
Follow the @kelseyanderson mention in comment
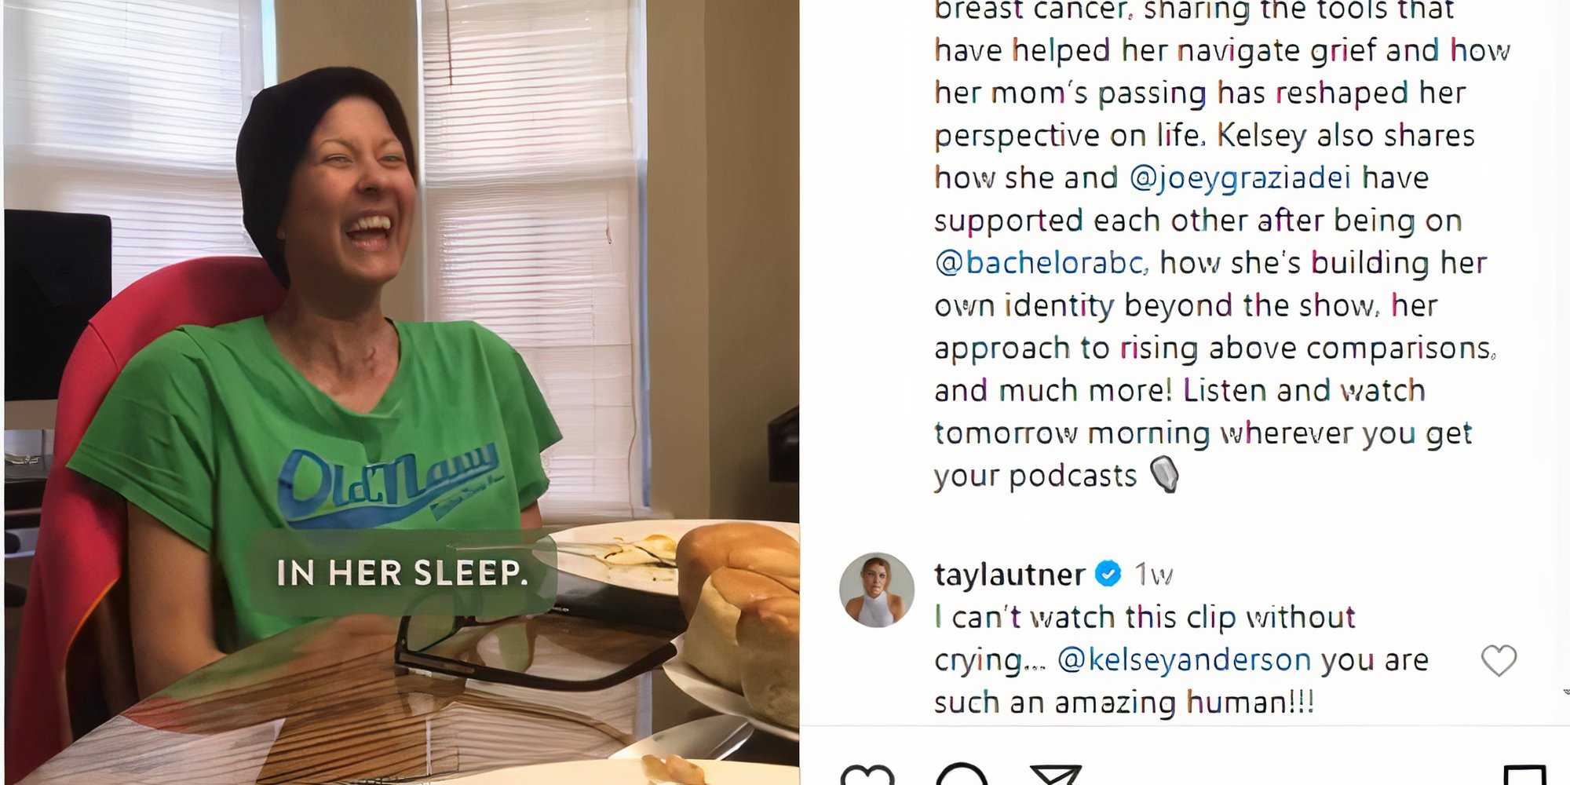[1184, 660]
